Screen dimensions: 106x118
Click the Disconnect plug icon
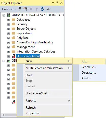point(25,9)
